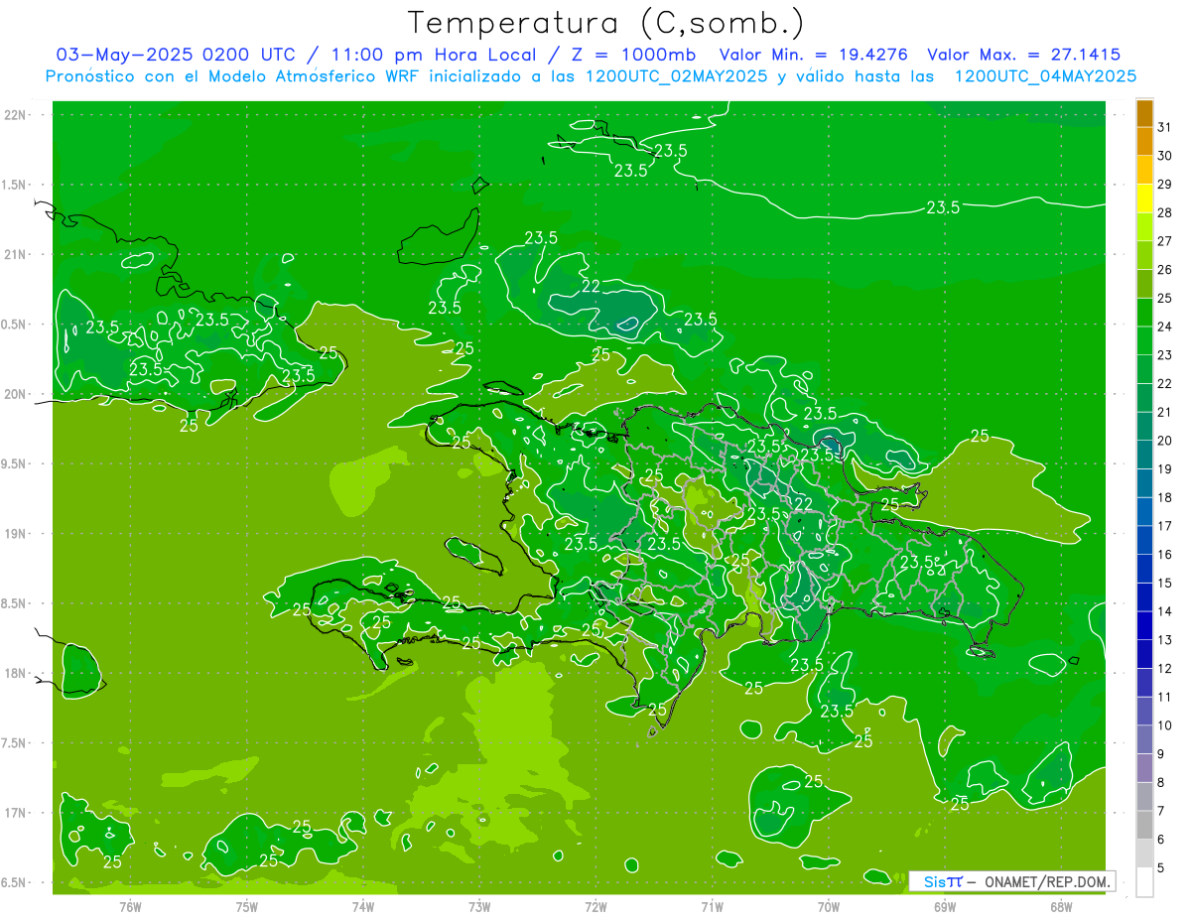Click the "12" color scale label
The height and width of the screenshot is (920, 1191).
1164,668
